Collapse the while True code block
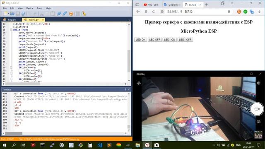Viewport: 265px width, 149px height. pyautogui.click(x=11, y=30)
